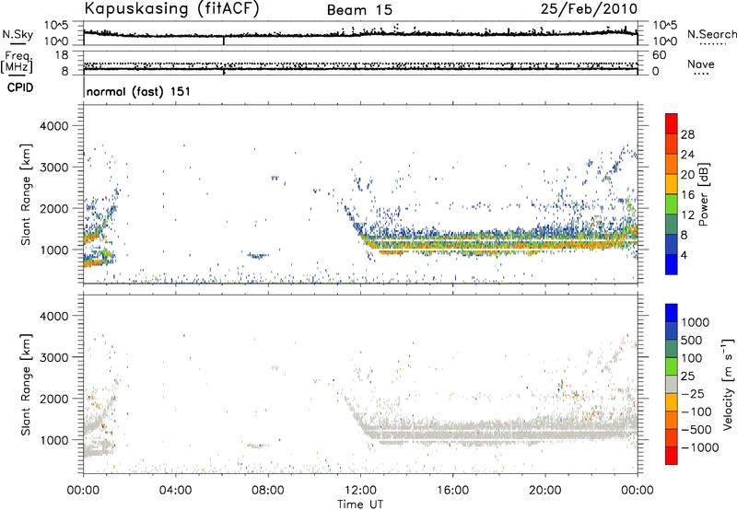
Task: Click the "3000" tick of the power panel
Action: coord(54,168)
